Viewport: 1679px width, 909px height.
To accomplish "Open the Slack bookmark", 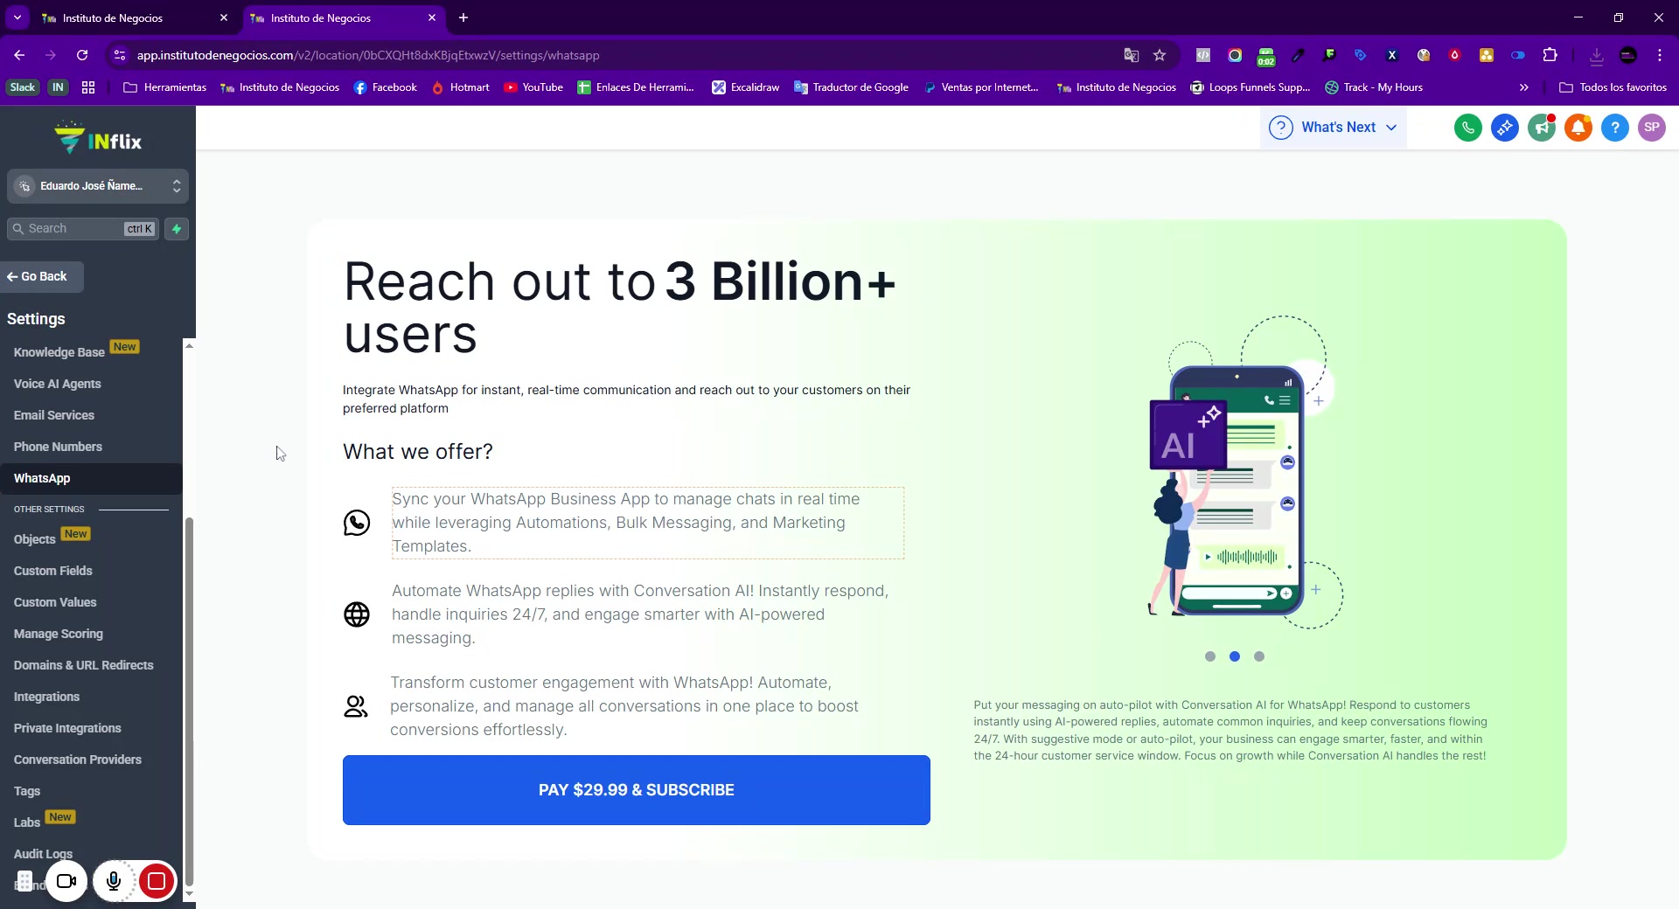I will coord(23,87).
